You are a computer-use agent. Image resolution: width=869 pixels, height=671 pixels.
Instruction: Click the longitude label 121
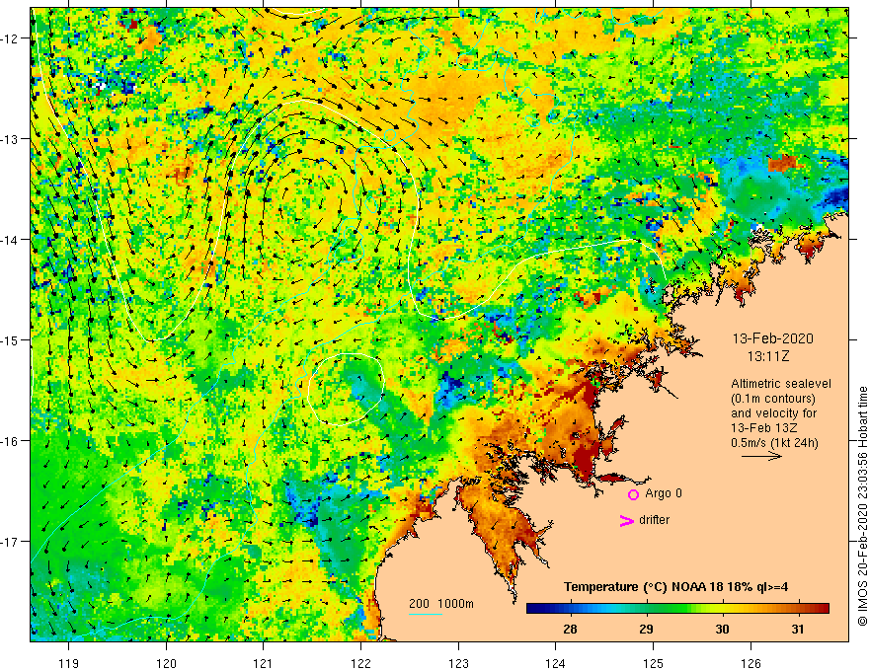264,663
